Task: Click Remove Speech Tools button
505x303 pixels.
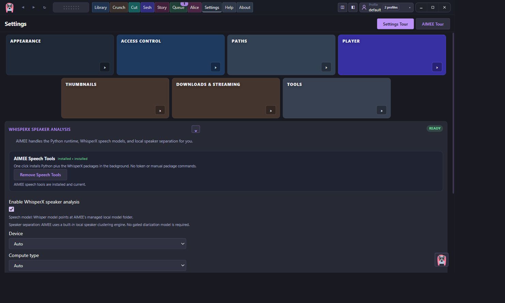Action: (x=40, y=175)
